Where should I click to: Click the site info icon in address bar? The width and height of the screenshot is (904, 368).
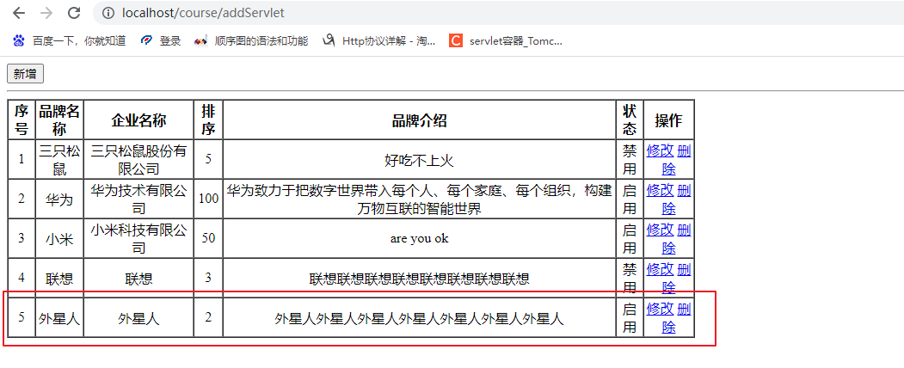point(108,13)
